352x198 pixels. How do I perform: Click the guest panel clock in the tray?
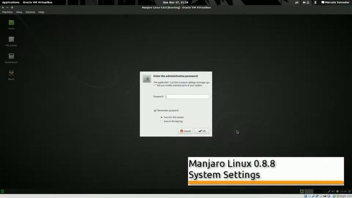343,191
